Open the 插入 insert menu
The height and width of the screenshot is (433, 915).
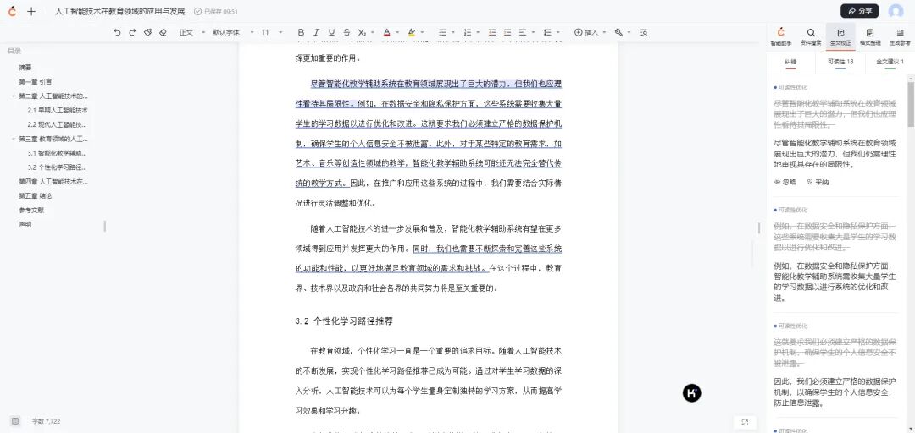(x=590, y=33)
